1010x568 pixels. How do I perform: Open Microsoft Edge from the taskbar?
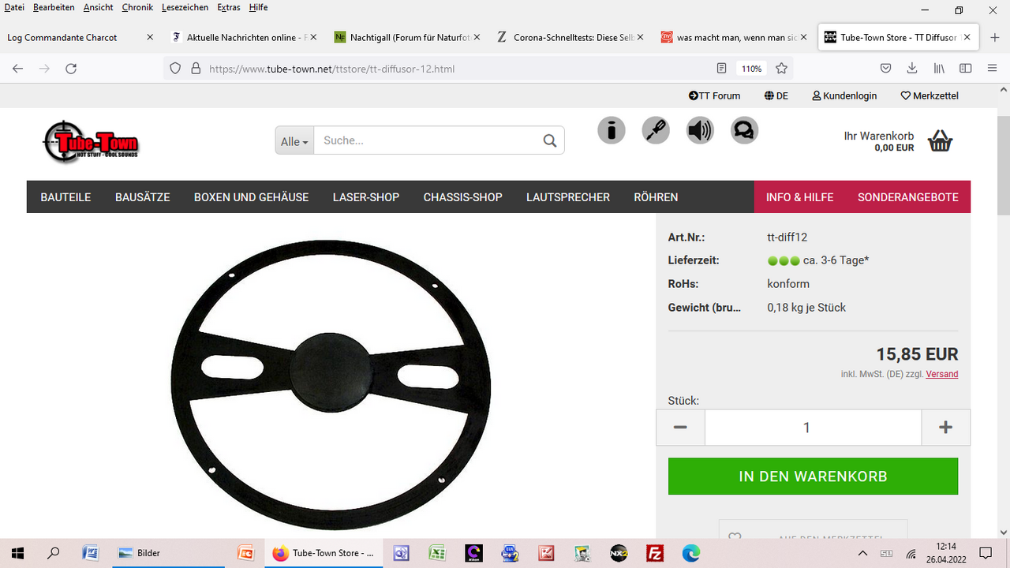[690, 553]
